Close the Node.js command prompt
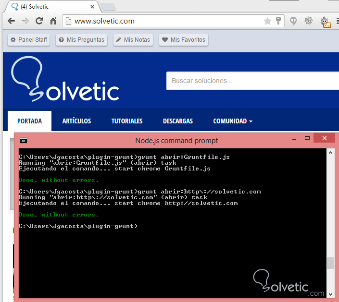Image resolution: width=339 pixels, height=302 pixels. (x=324, y=138)
